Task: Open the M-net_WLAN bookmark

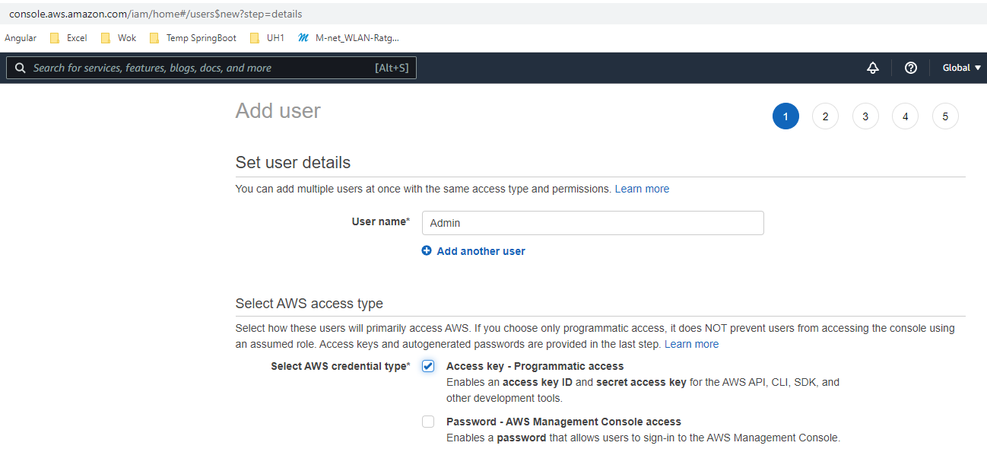Action: click(x=349, y=38)
